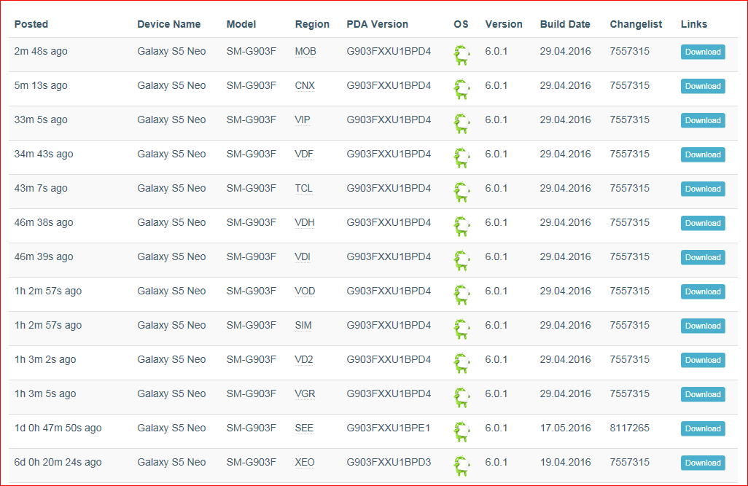Click the Links column header
The image size is (748, 486).
[693, 24]
